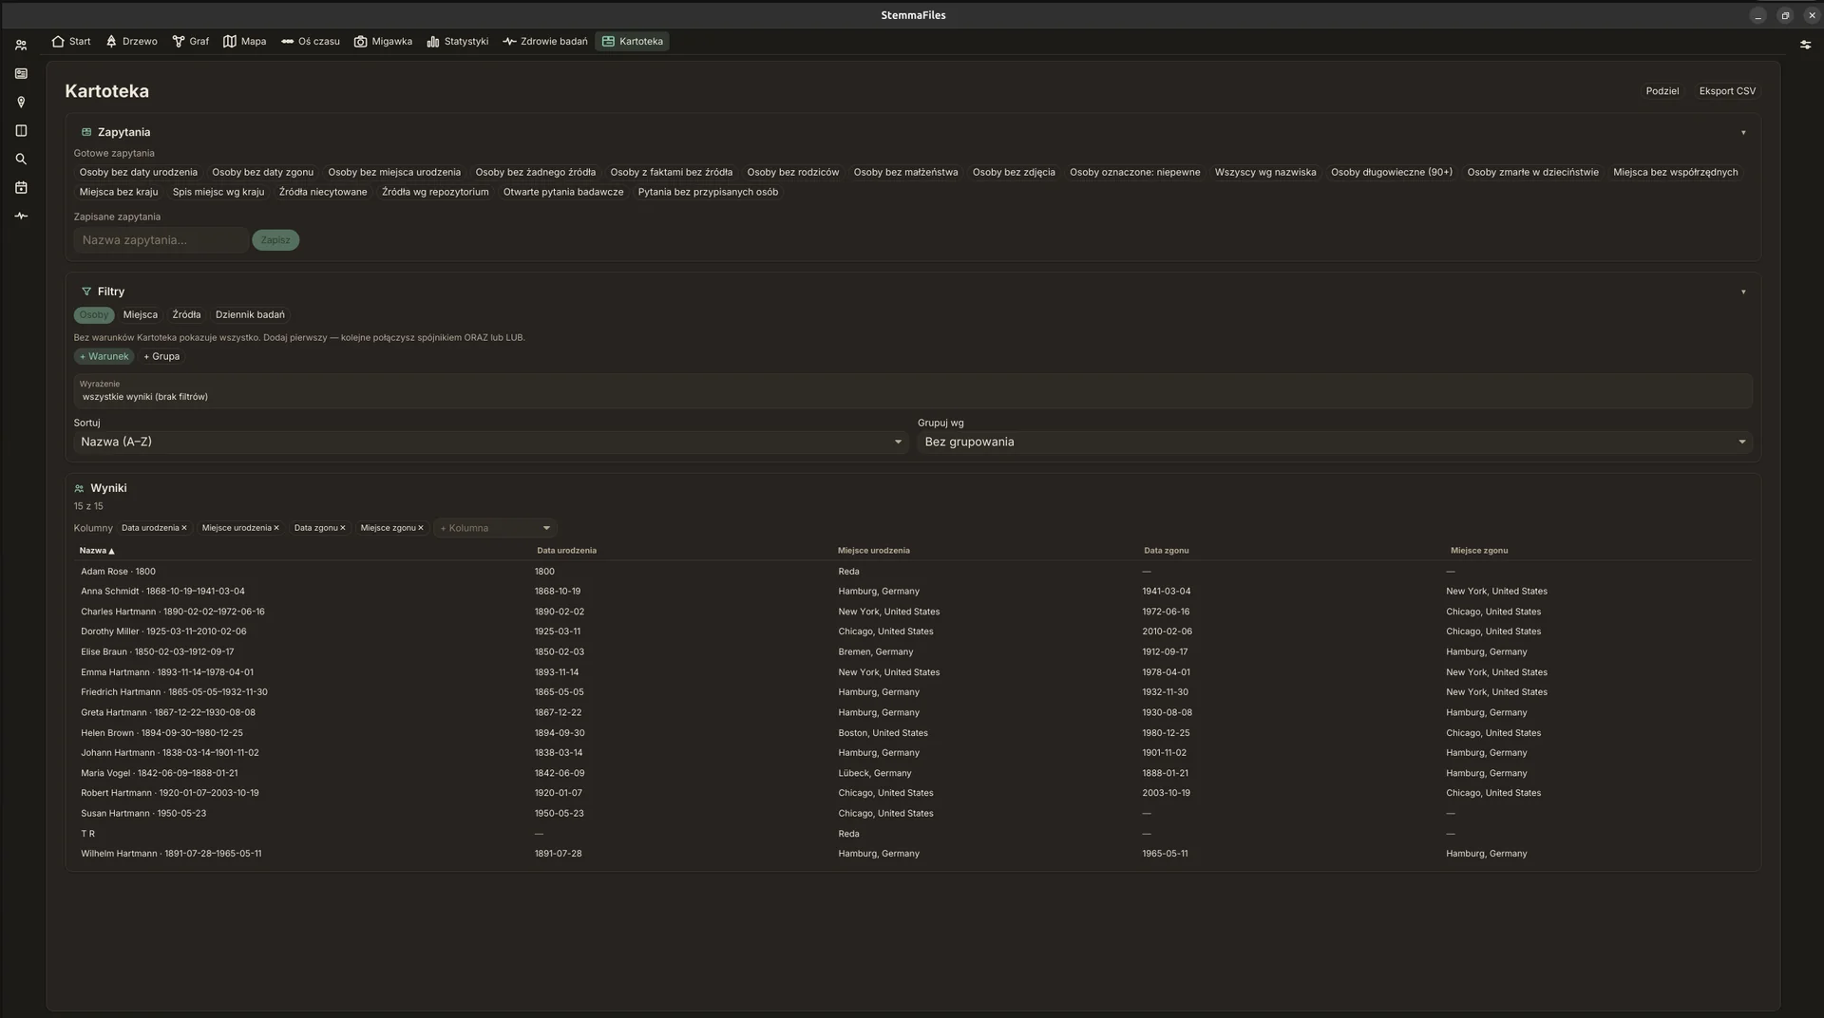This screenshot has height=1018, width=1824.
Task: Select the Dziennik badań filter scope
Action: click(250, 315)
